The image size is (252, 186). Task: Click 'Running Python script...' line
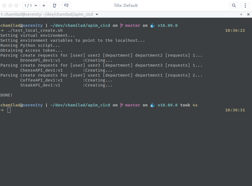coord(30,46)
